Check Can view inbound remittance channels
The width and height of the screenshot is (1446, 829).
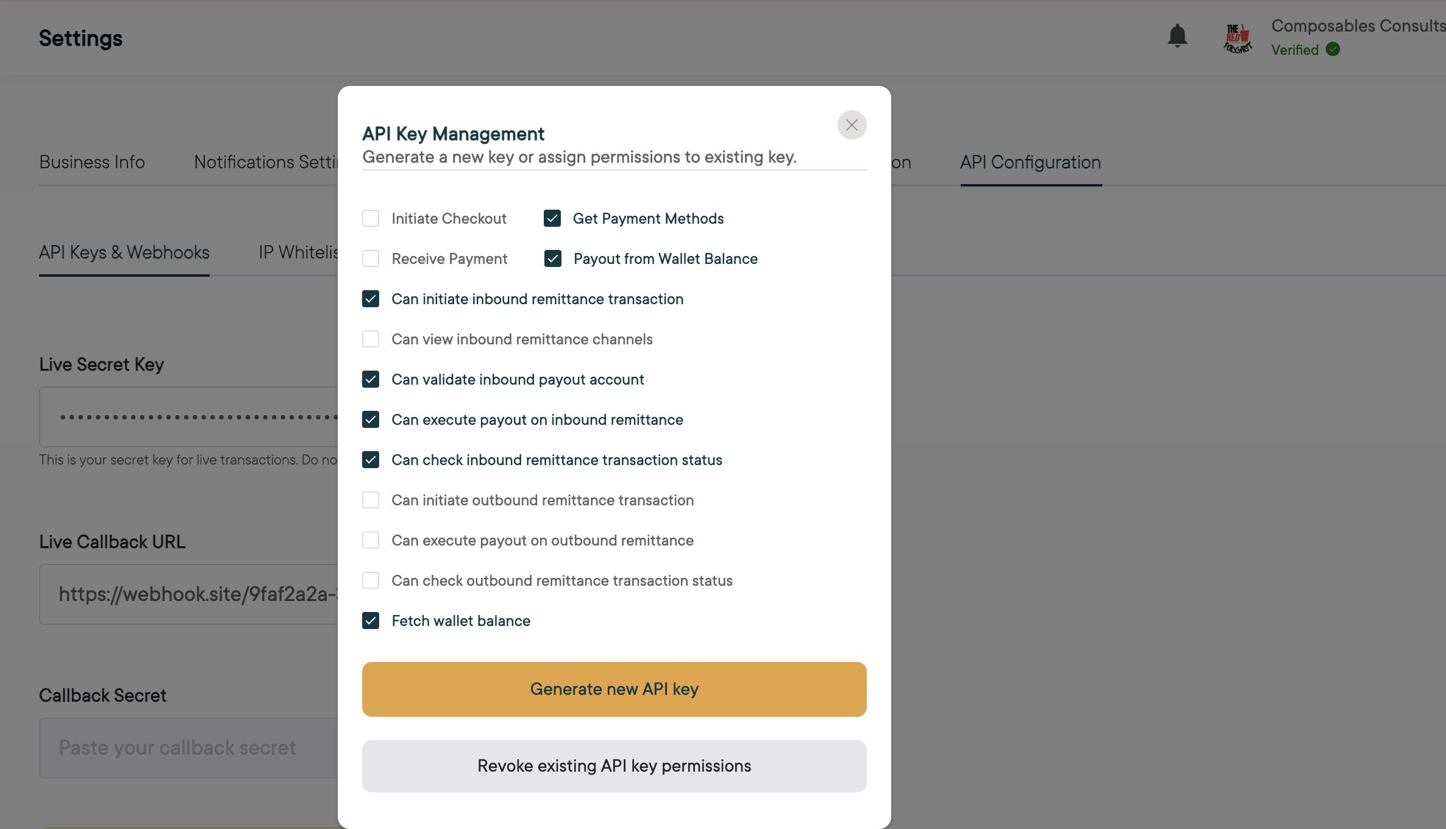point(371,339)
